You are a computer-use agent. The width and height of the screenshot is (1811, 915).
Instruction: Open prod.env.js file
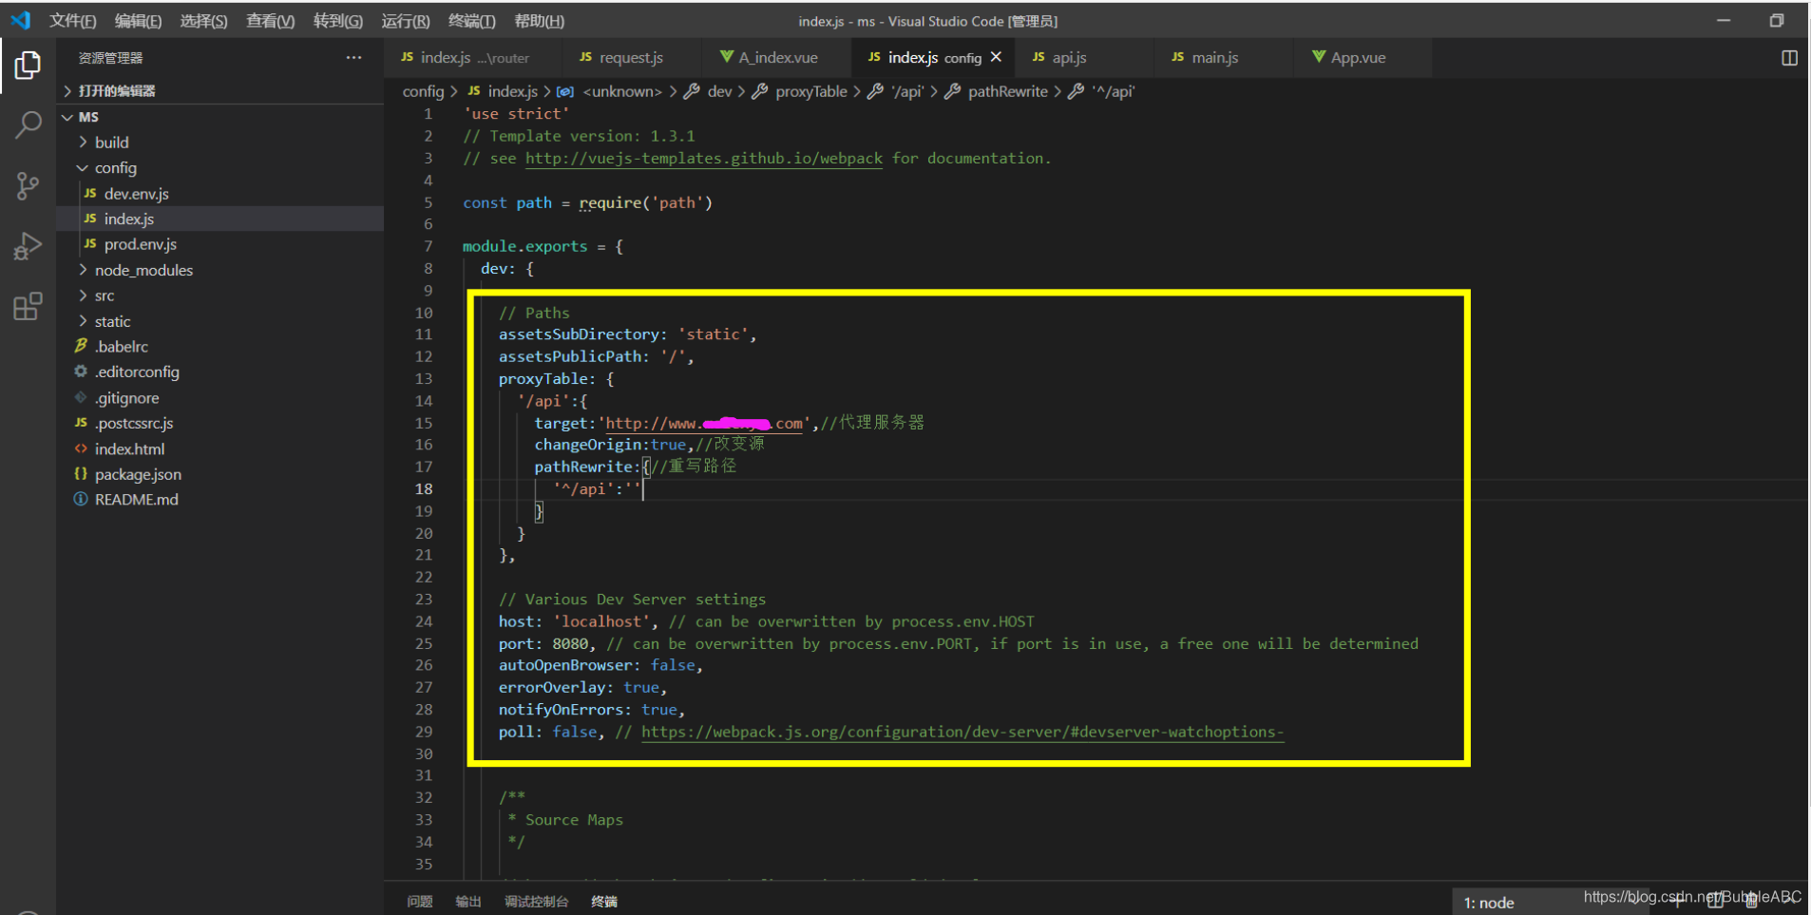140,244
